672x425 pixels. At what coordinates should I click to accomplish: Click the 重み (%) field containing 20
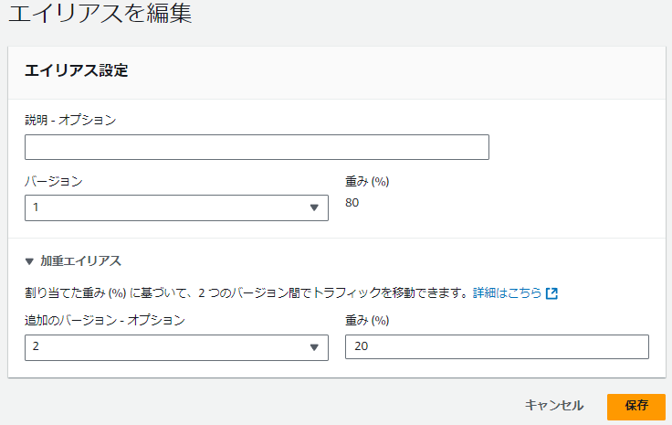pyautogui.click(x=497, y=346)
